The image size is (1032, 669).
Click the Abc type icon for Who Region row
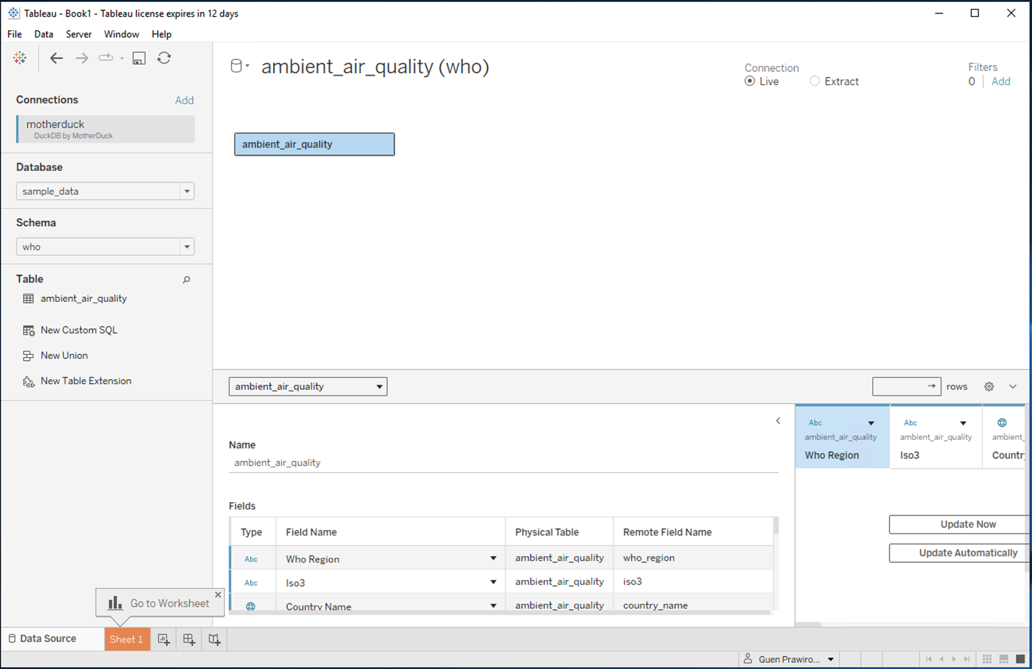251,559
